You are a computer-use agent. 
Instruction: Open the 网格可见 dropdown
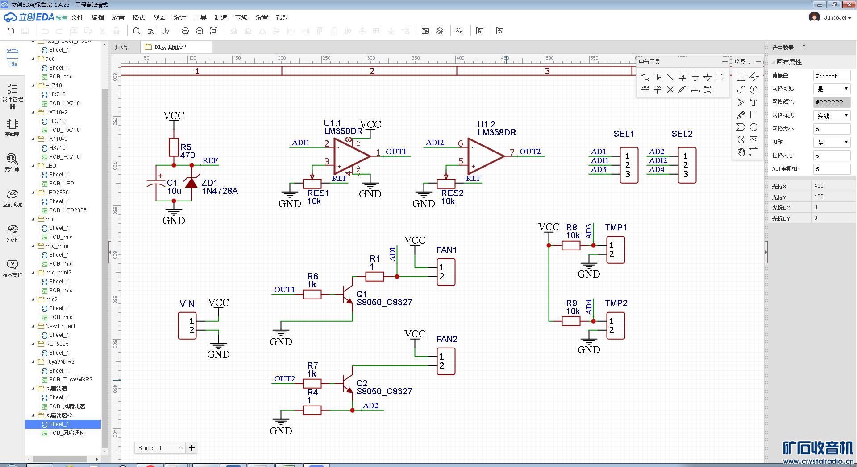coord(832,89)
